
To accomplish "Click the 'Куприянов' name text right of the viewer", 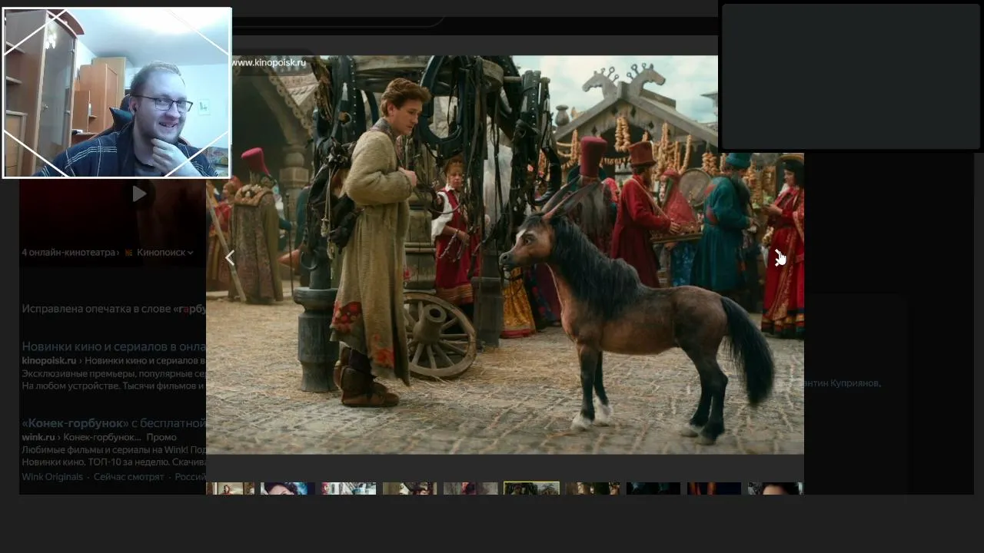I will (x=855, y=382).
